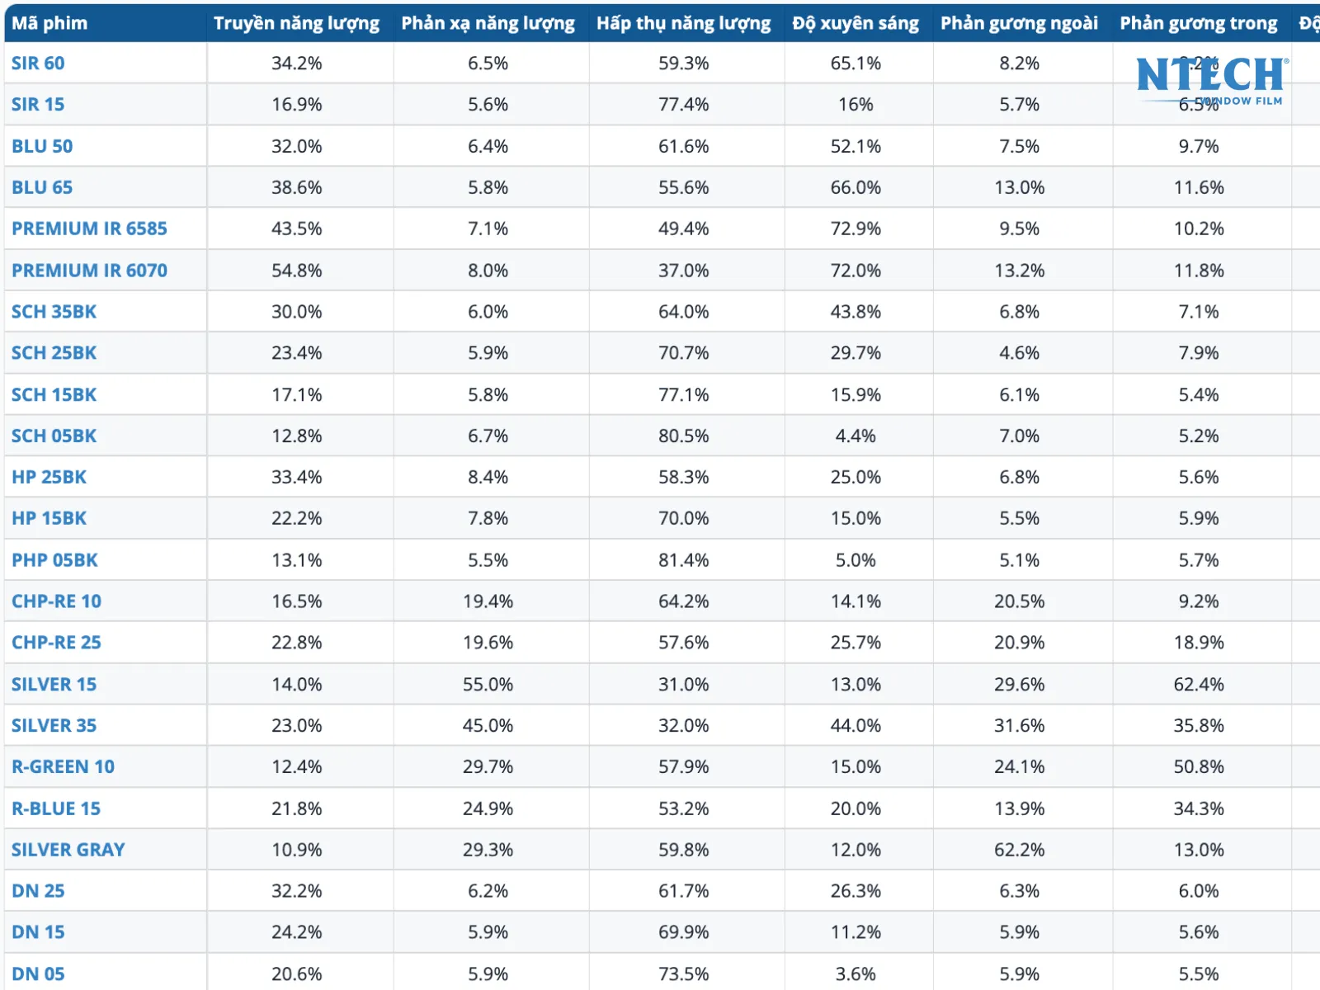1320x990 pixels.
Task: Open the DN 05 film link
Action: point(38,973)
